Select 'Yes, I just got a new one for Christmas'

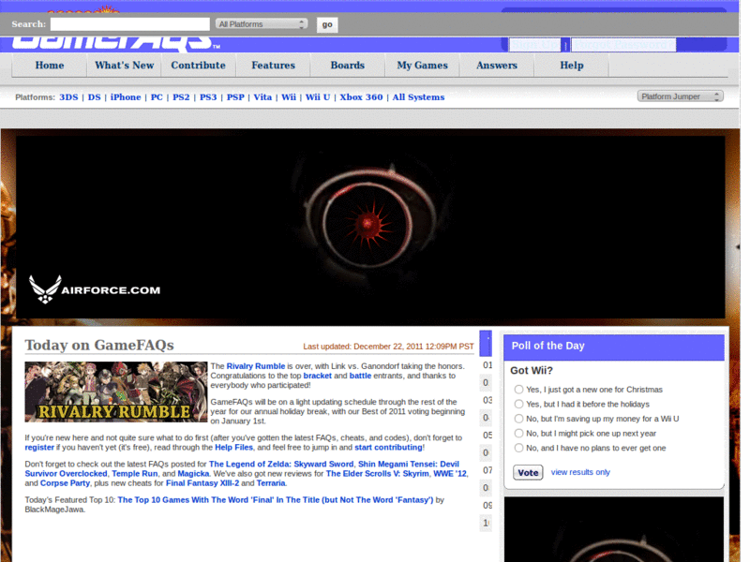tap(518, 390)
